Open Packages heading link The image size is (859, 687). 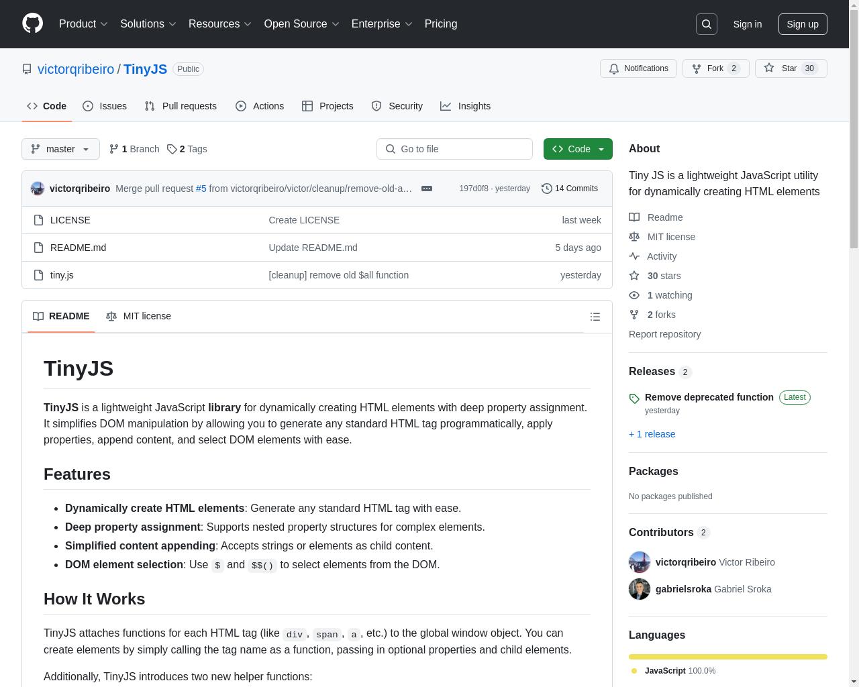click(653, 472)
